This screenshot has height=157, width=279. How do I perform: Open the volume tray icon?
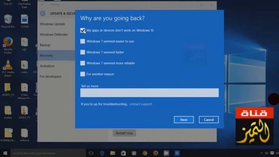coord(266,153)
